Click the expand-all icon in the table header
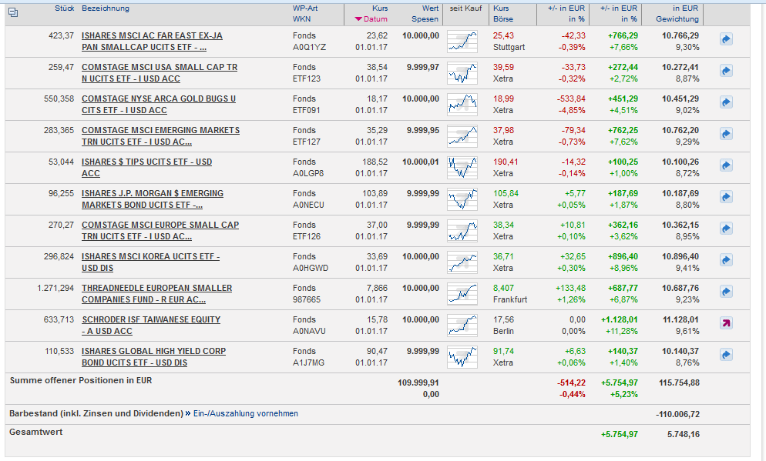This screenshot has height=461, width=766. (x=12, y=12)
